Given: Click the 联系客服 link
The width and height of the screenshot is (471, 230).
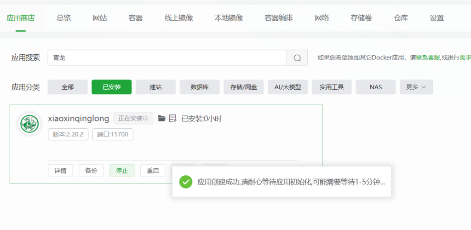Looking at the screenshot, I should pos(428,57).
